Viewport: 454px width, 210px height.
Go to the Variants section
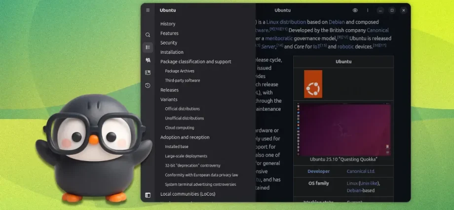pos(169,99)
